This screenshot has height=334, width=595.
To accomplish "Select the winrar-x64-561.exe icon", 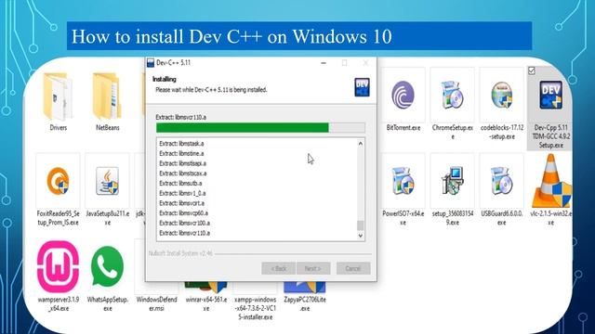I will click(x=205, y=287).
